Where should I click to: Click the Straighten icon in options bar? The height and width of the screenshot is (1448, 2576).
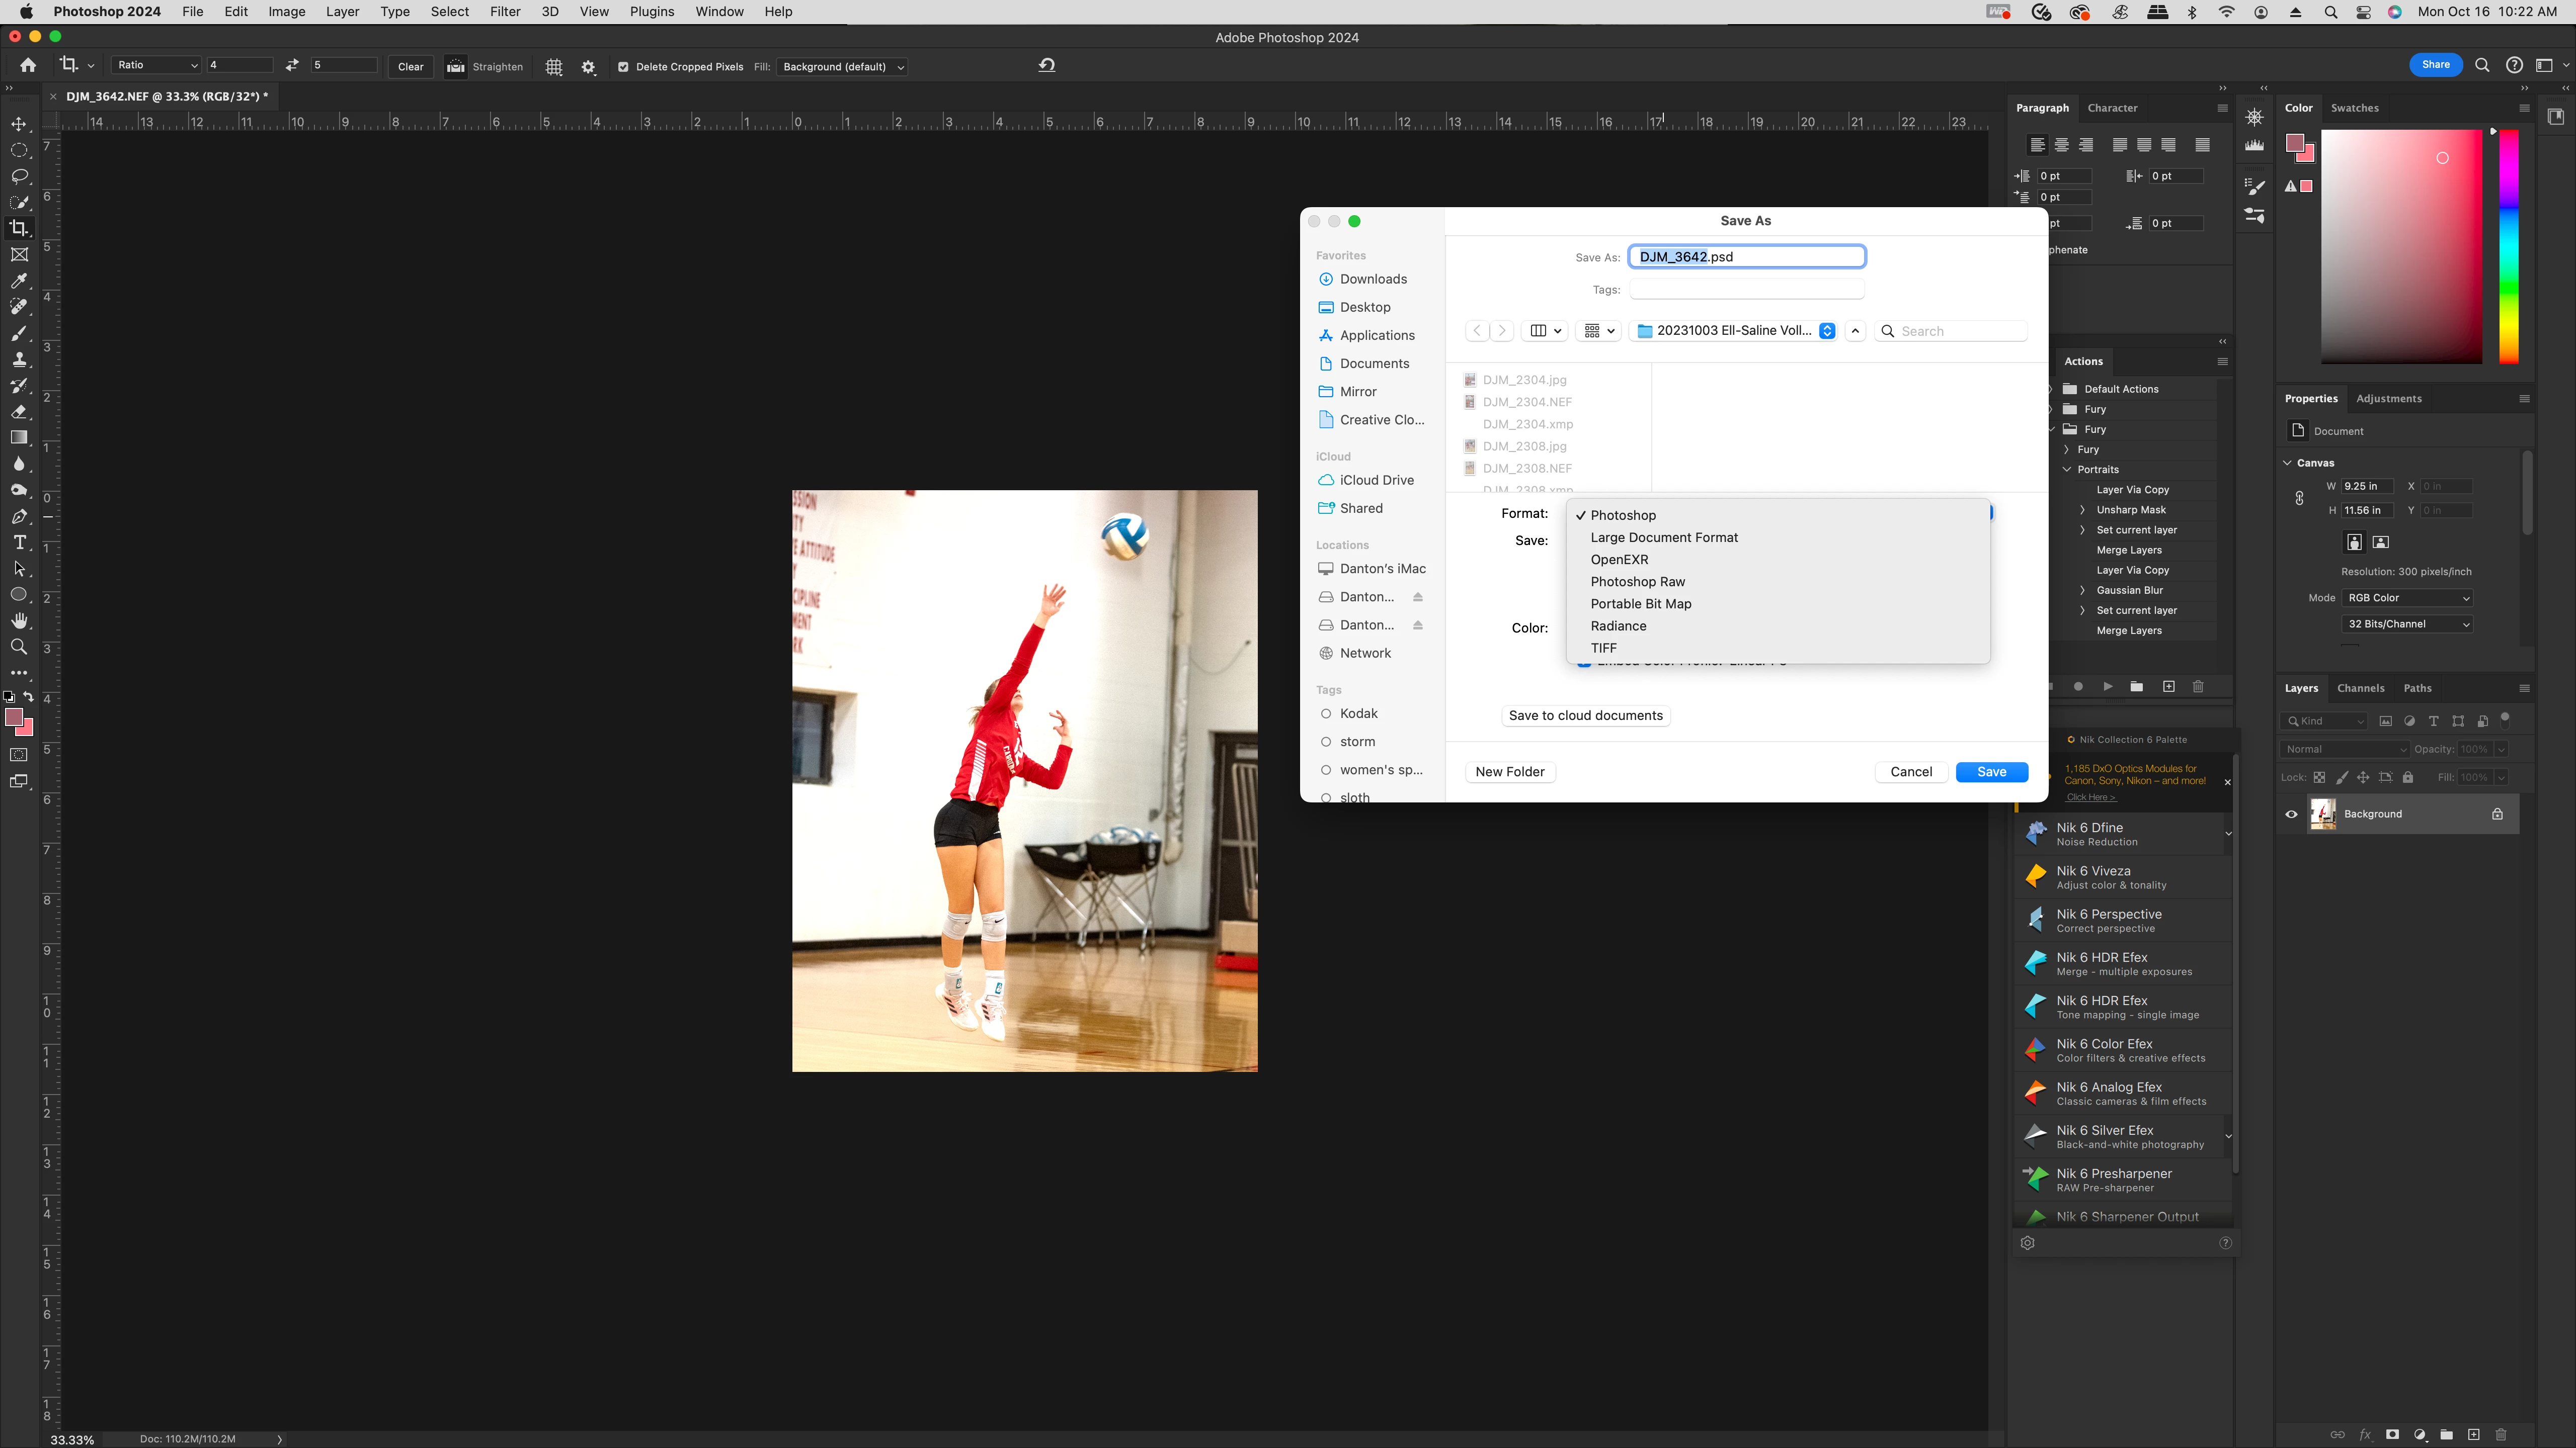[x=456, y=67]
